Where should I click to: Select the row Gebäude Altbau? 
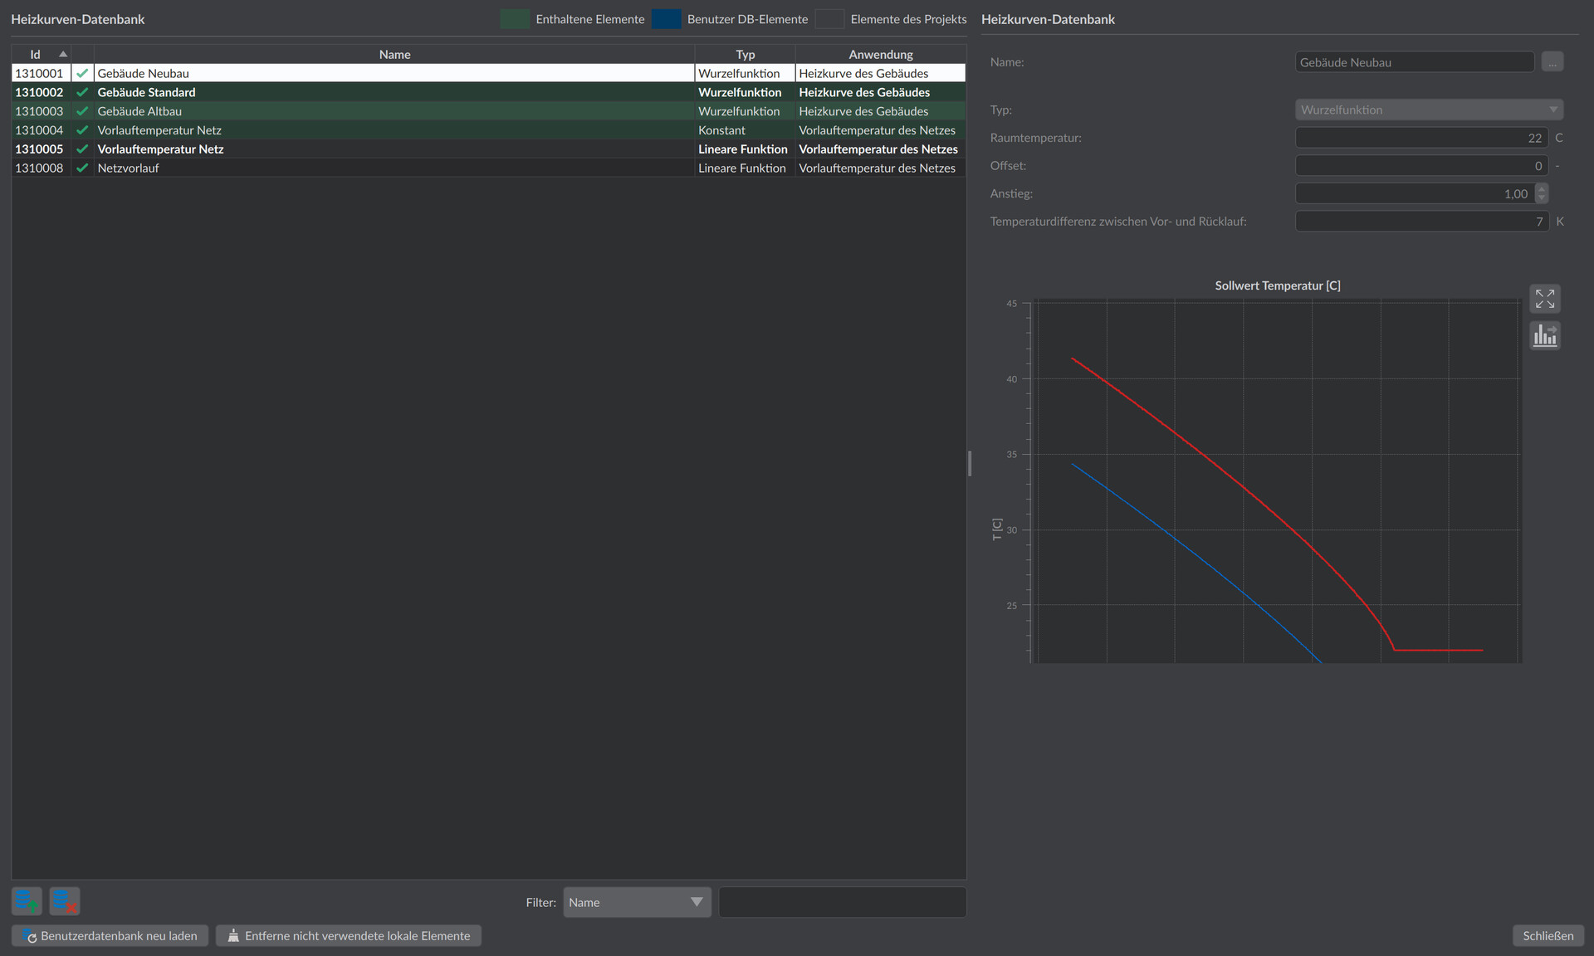coord(488,111)
